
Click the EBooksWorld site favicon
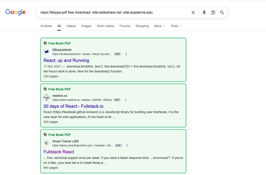click(47, 52)
